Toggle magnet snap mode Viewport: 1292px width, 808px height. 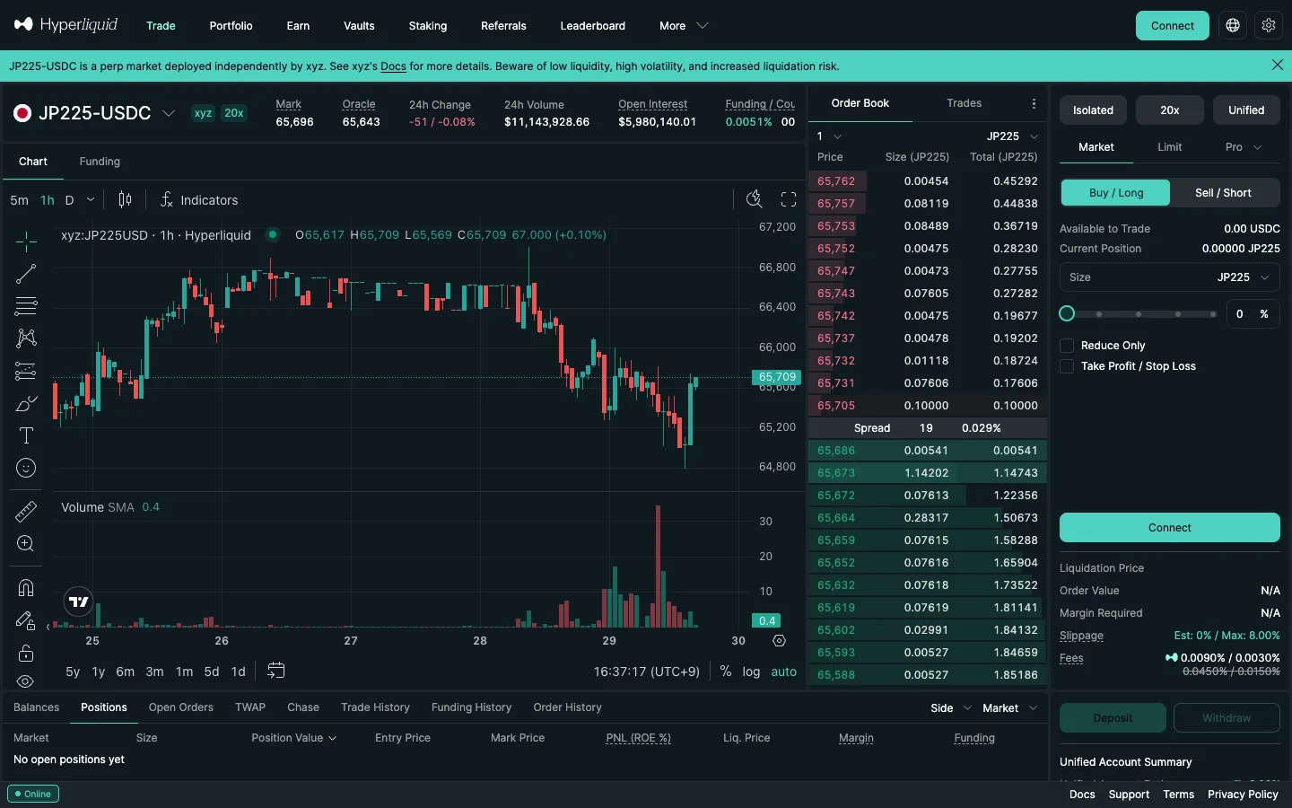coord(26,588)
